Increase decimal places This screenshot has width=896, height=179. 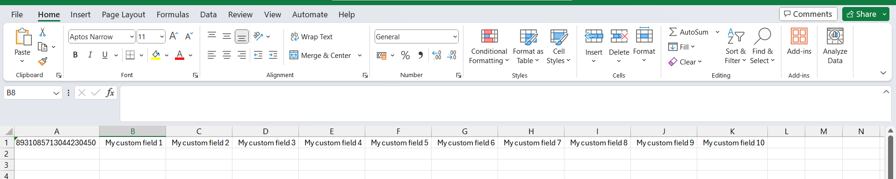(436, 55)
